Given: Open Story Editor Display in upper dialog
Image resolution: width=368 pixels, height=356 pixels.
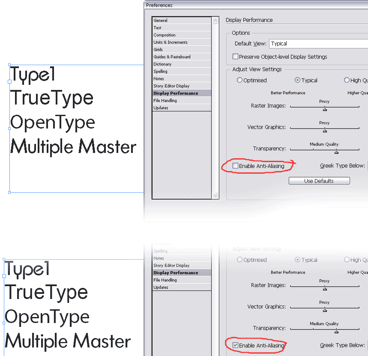Looking at the screenshot, I should pyautogui.click(x=182, y=86).
